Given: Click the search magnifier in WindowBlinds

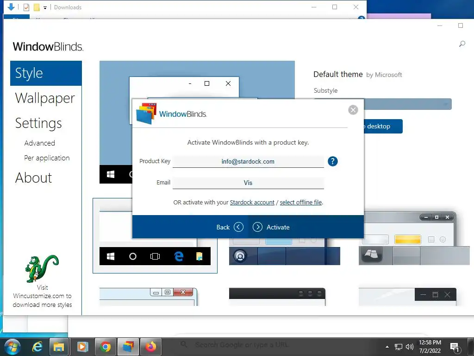Looking at the screenshot, I should tap(462, 44).
